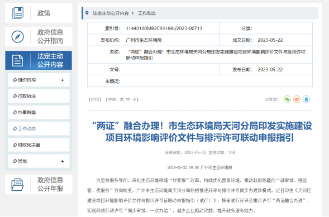Click the compass icon for 政府信息公开指南
This screenshot has height=217, width=329.
[x=18, y=37]
